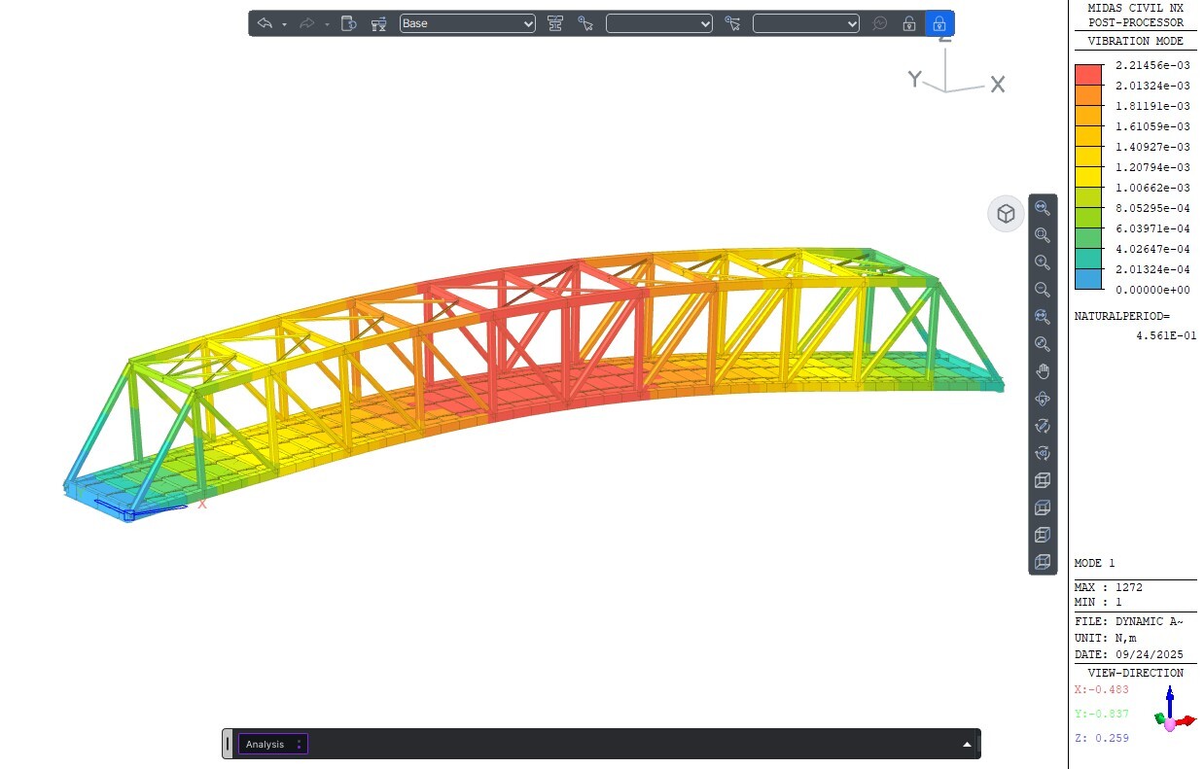Toggle the blue highlighted lock icon
The image size is (1204, 769).
pyautogui.click(x=939, y=23)
